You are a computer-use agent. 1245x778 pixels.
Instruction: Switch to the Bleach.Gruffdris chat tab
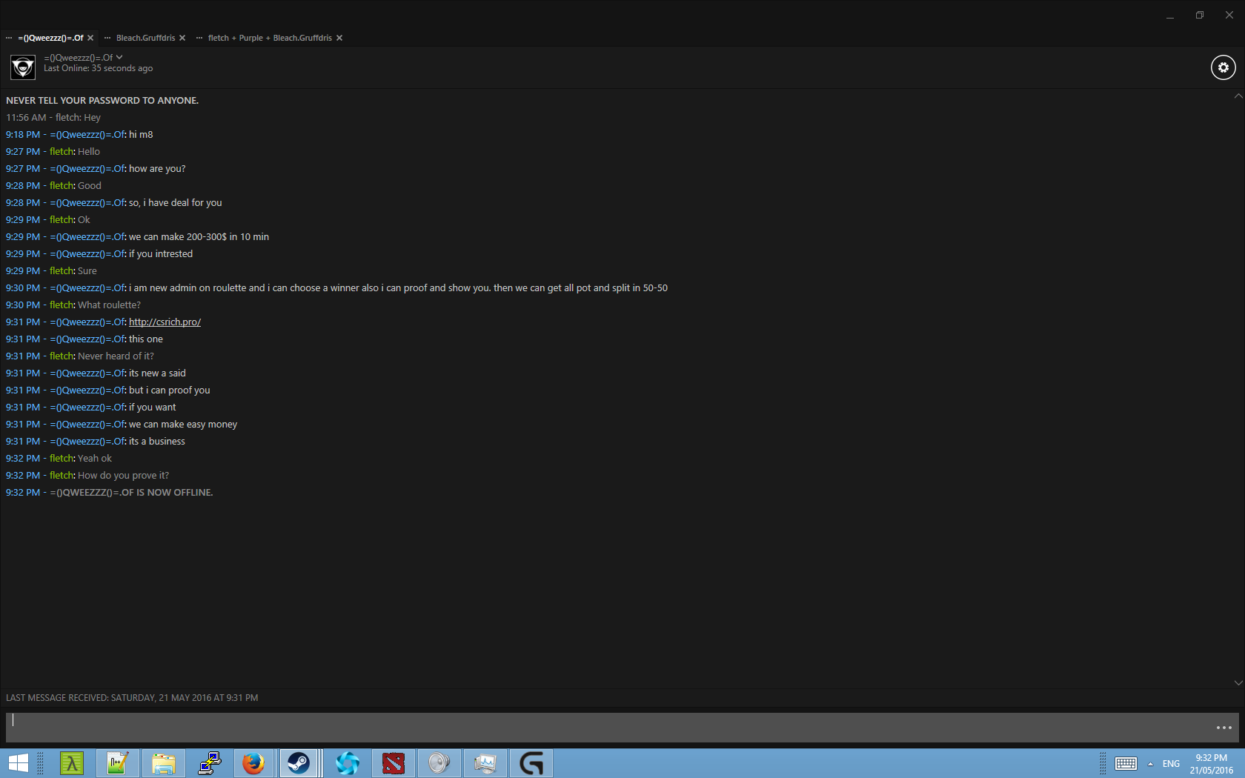click(x=145, y=38)
